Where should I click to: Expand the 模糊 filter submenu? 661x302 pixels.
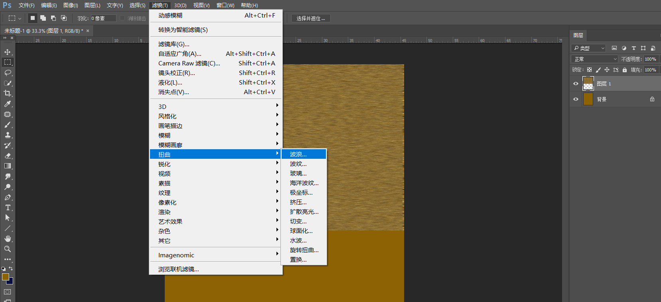216,135
